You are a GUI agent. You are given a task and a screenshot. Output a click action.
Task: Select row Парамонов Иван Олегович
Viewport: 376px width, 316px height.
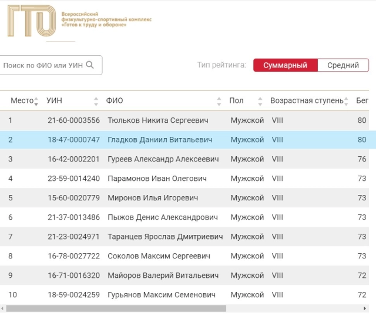[x=184, y=179]
